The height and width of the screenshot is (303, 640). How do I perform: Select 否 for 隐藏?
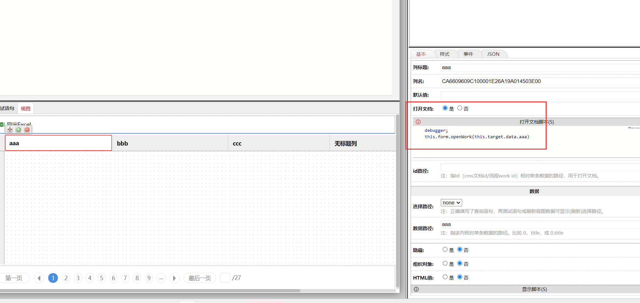coord(460,249)
